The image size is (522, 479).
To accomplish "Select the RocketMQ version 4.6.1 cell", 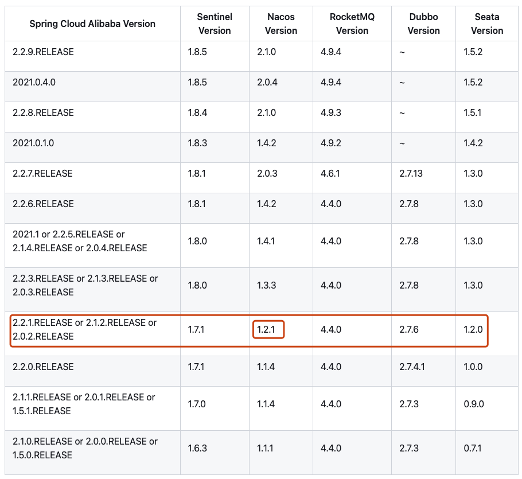I will [x=331, y=174].
